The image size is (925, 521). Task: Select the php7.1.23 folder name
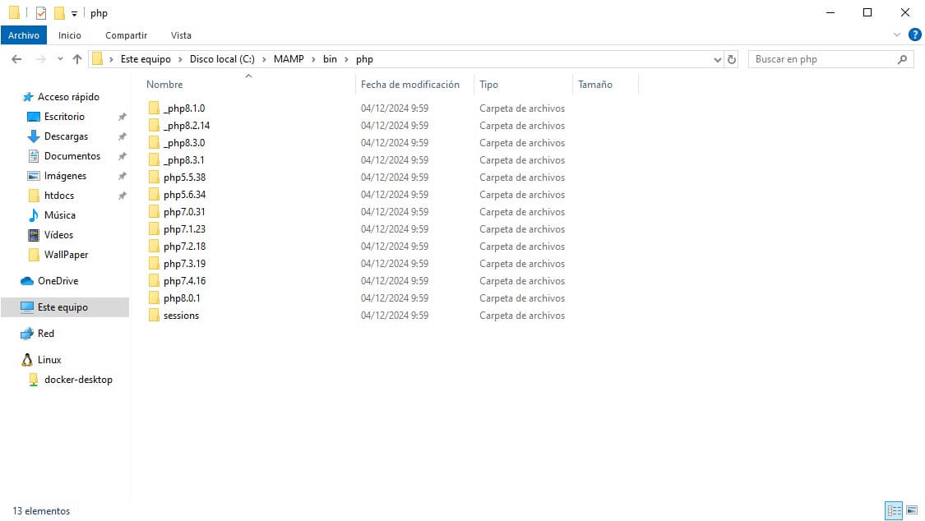click(x=185, y=228)
